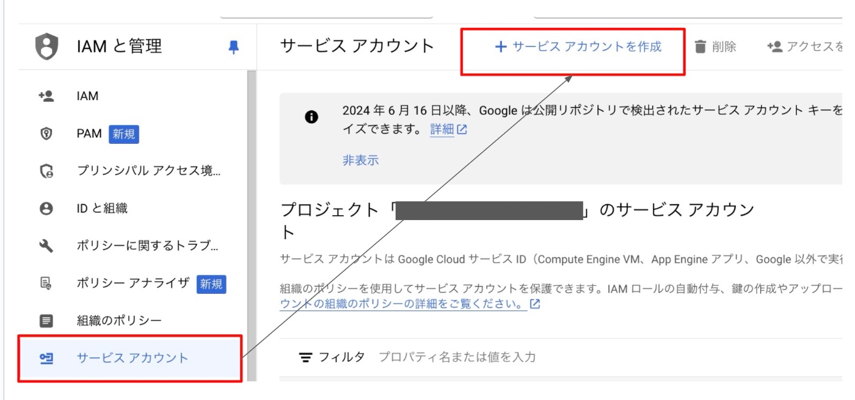Click 非表示 to dismiss the banner
The image size is (855, 400).
click(x=361, y=160)
